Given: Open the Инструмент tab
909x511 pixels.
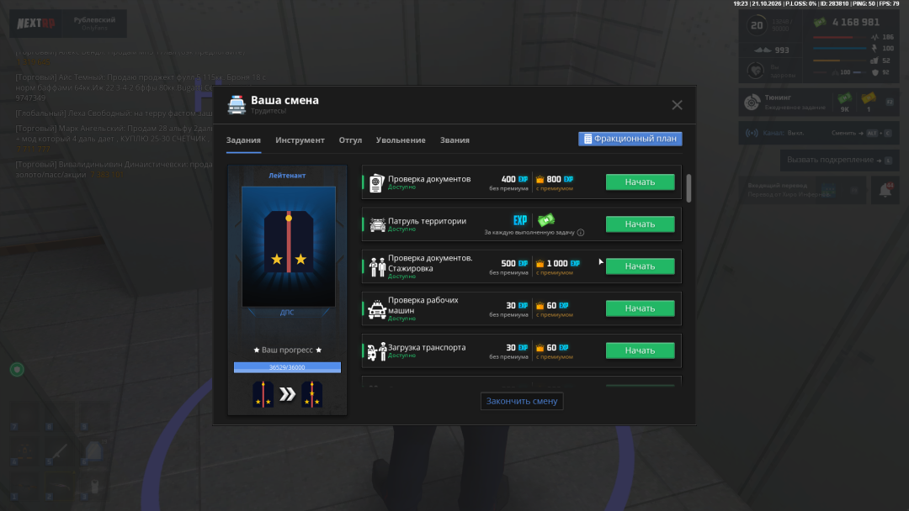Looking at the screenshot, I should (x=300, y=140).
